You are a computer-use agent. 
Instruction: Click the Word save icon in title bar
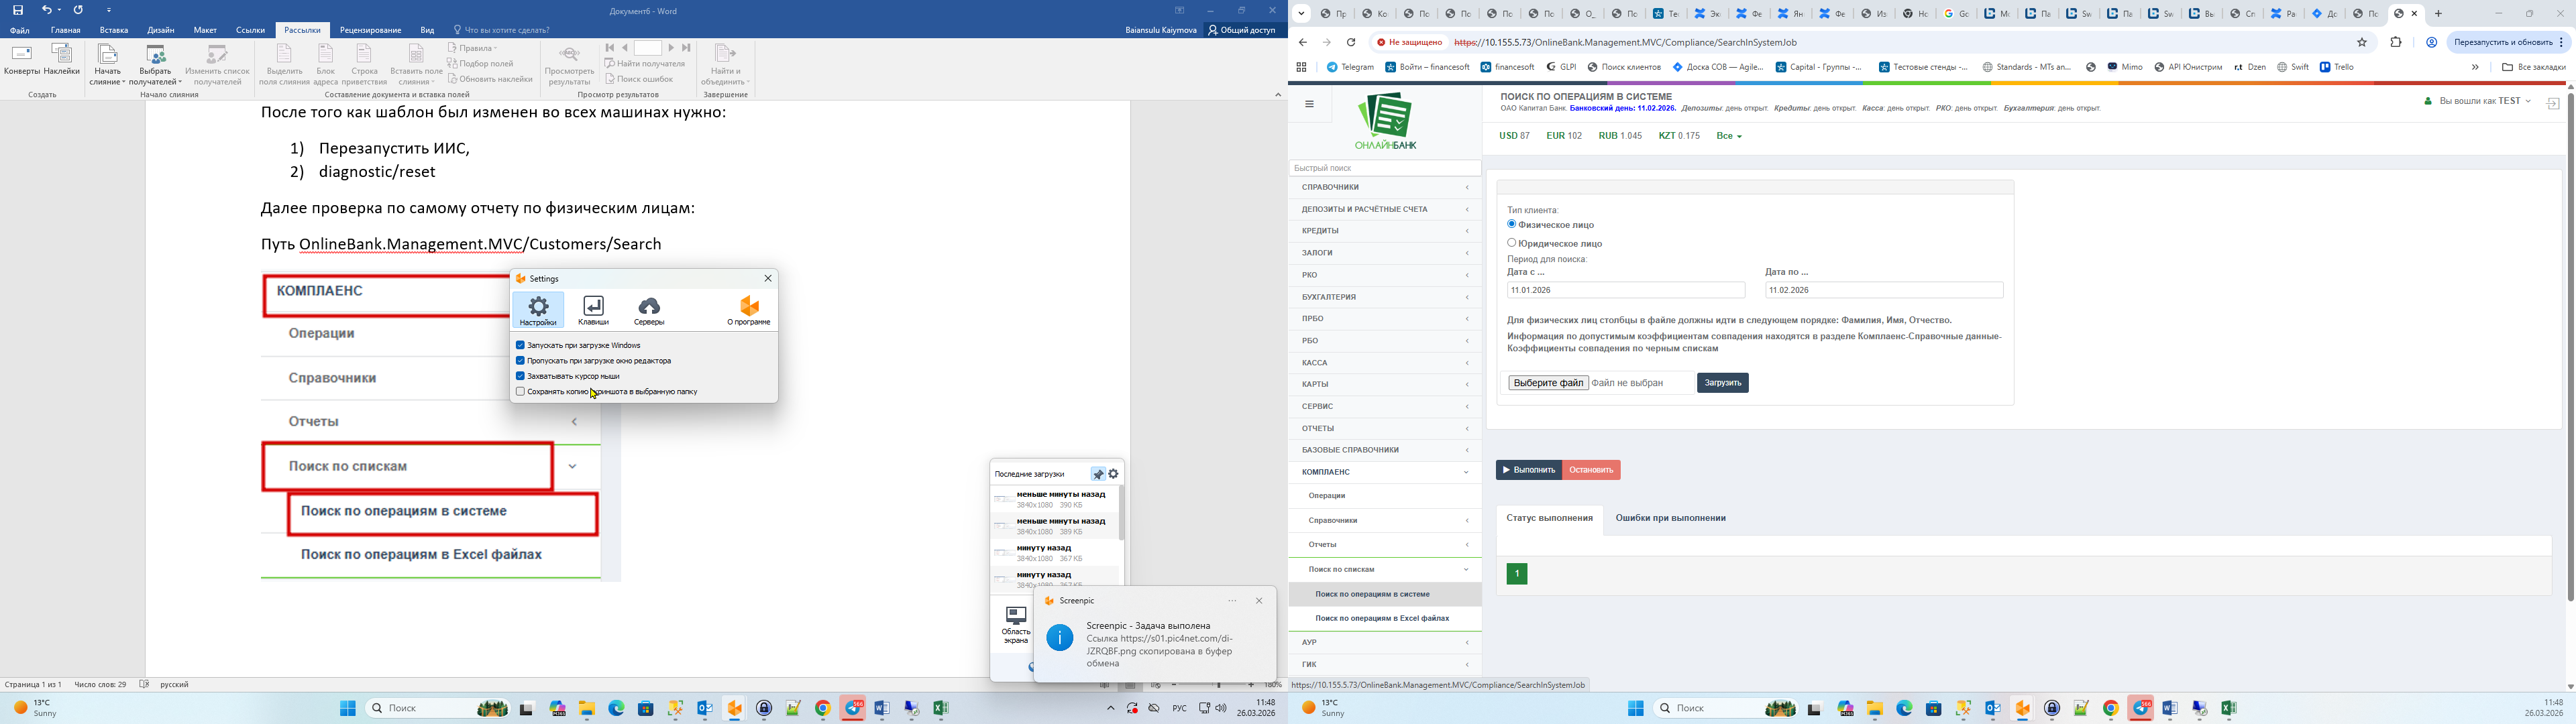click(18, 10)
